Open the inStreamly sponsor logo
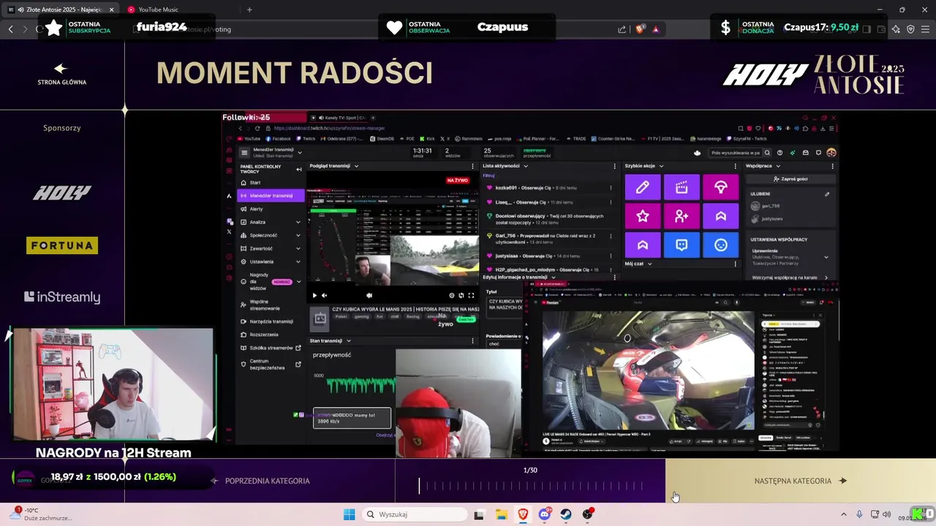The width and height of the screenshot is (936, 526). pos(62,297)
